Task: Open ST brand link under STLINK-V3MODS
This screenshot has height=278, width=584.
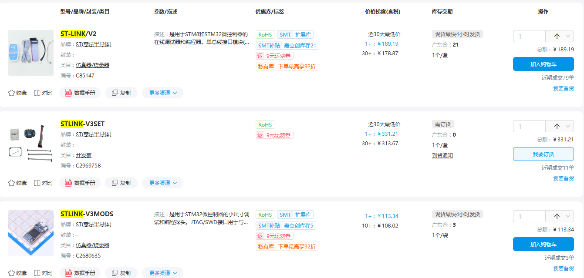Action: [93, 224]
